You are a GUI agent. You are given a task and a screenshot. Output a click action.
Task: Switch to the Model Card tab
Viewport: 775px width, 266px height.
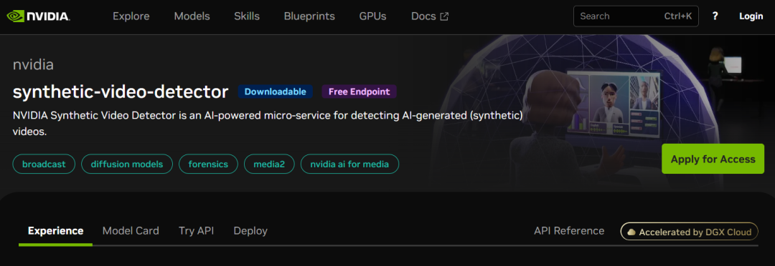(x=131, y=230)
